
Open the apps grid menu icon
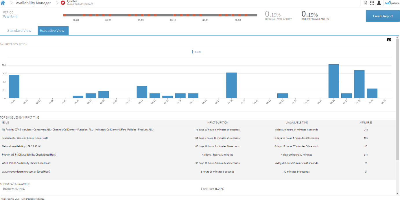(372, 3)
